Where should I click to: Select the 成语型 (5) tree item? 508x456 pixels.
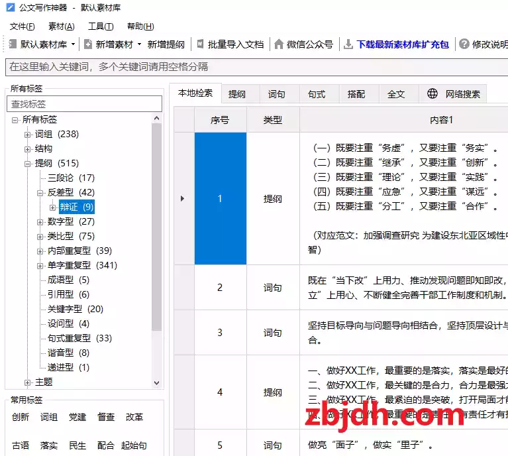click(x=68, y=280)
